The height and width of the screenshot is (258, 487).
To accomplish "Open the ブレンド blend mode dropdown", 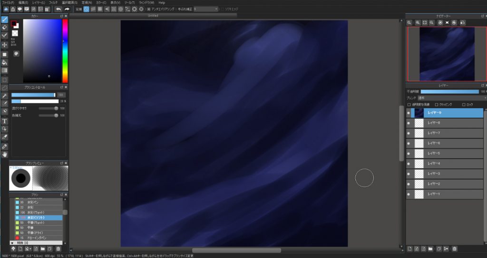I will coord(452,98).
